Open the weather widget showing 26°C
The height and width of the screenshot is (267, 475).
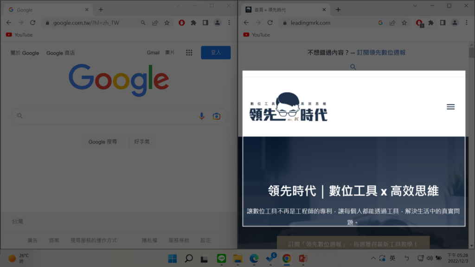[x=19, y=258]
